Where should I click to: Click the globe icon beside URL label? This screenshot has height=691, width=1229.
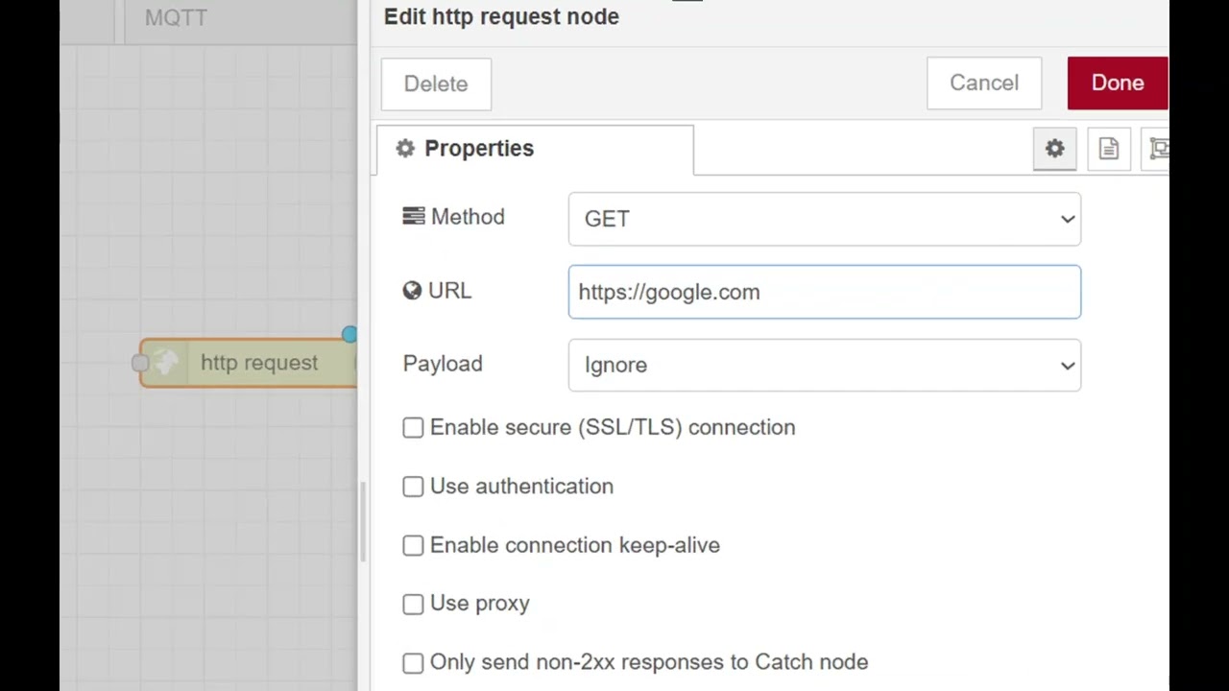(412, 291)
